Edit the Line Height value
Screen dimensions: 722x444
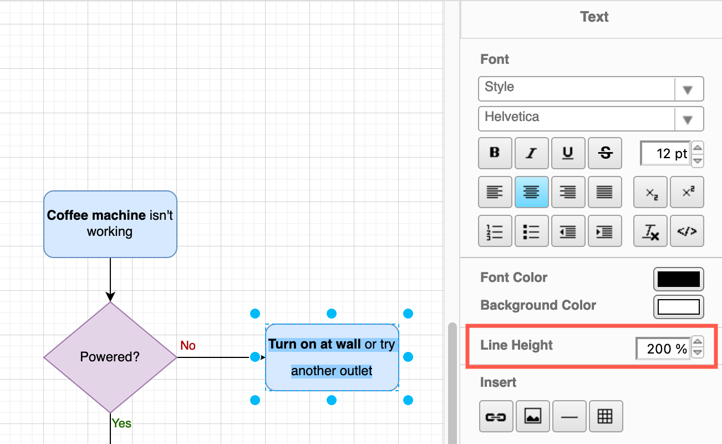(663, 349)
